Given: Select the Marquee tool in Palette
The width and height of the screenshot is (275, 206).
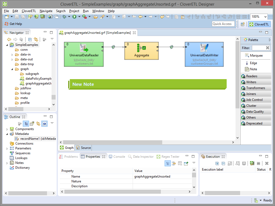Looking at the screenshot, I should pos(254,56).
